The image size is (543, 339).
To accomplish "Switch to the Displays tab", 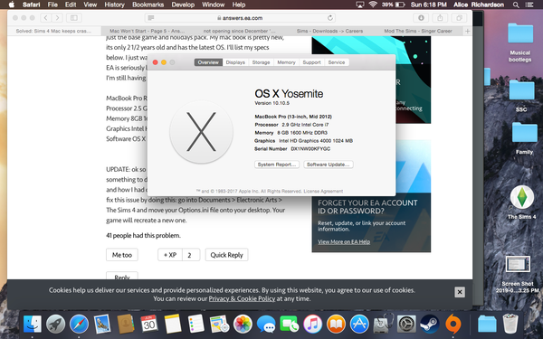I will click(235, 62).
